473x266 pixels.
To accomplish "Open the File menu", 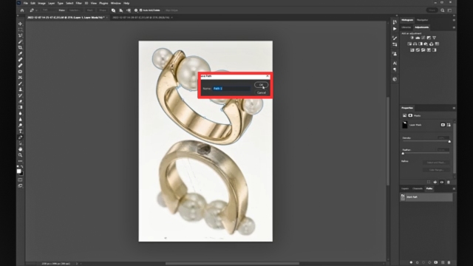I will tap(26, 3).
